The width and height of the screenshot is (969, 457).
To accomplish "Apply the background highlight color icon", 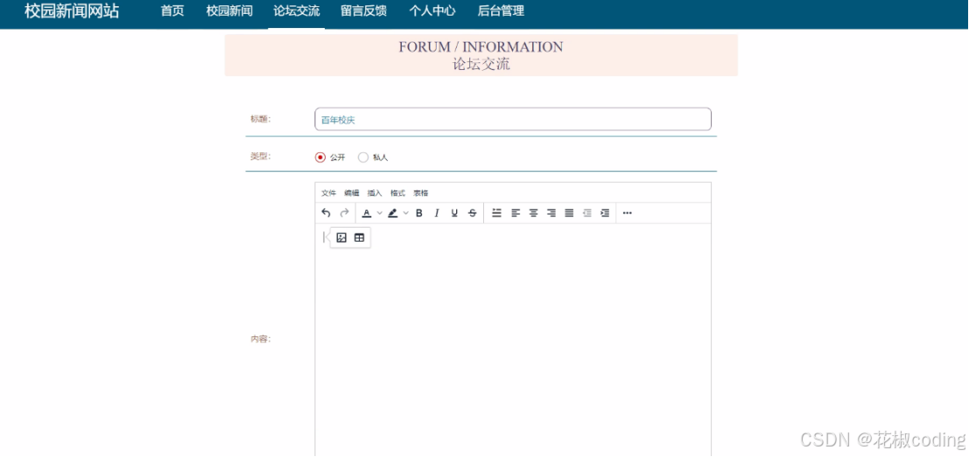I will pyautogui.click(x=392, y=213).
